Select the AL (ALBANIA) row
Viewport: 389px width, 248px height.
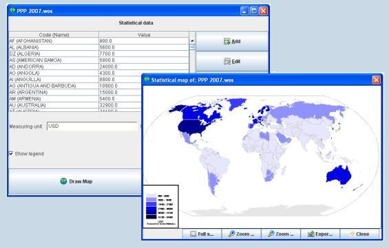tap(98, 47)
